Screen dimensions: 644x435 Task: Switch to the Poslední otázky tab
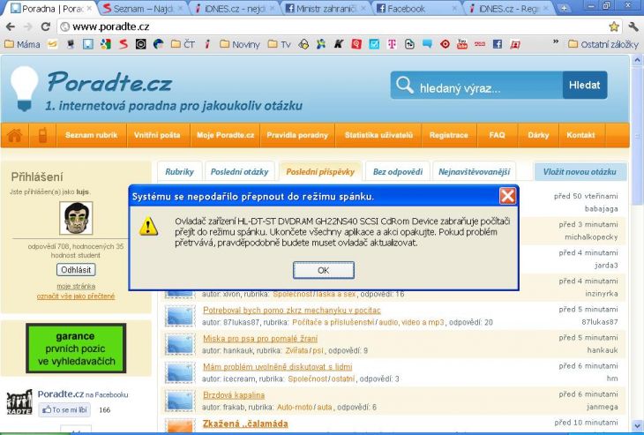[239, 172]
